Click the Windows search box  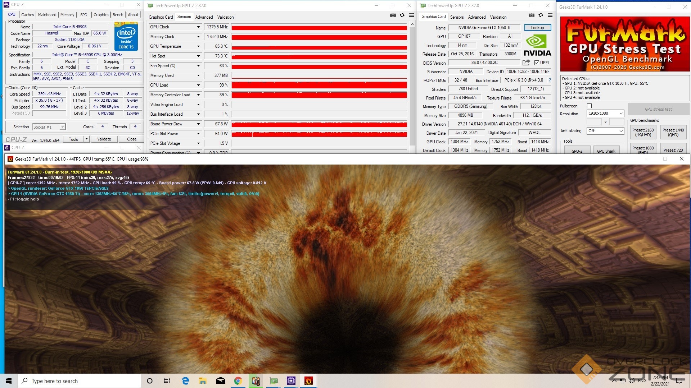click(x=79, y=381)
